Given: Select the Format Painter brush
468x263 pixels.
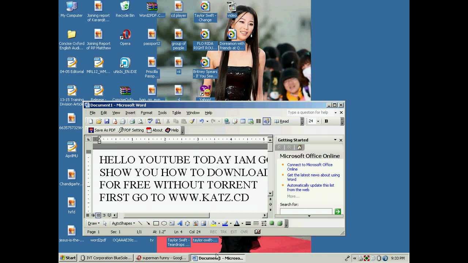Looking at the screenshot, I should (x=192, y=121).
